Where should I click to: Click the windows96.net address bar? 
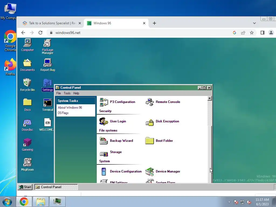pos(139,33)
